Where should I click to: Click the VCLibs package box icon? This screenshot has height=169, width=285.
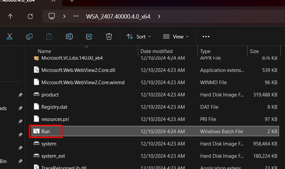pyautogui.click(x=36, y=58)
